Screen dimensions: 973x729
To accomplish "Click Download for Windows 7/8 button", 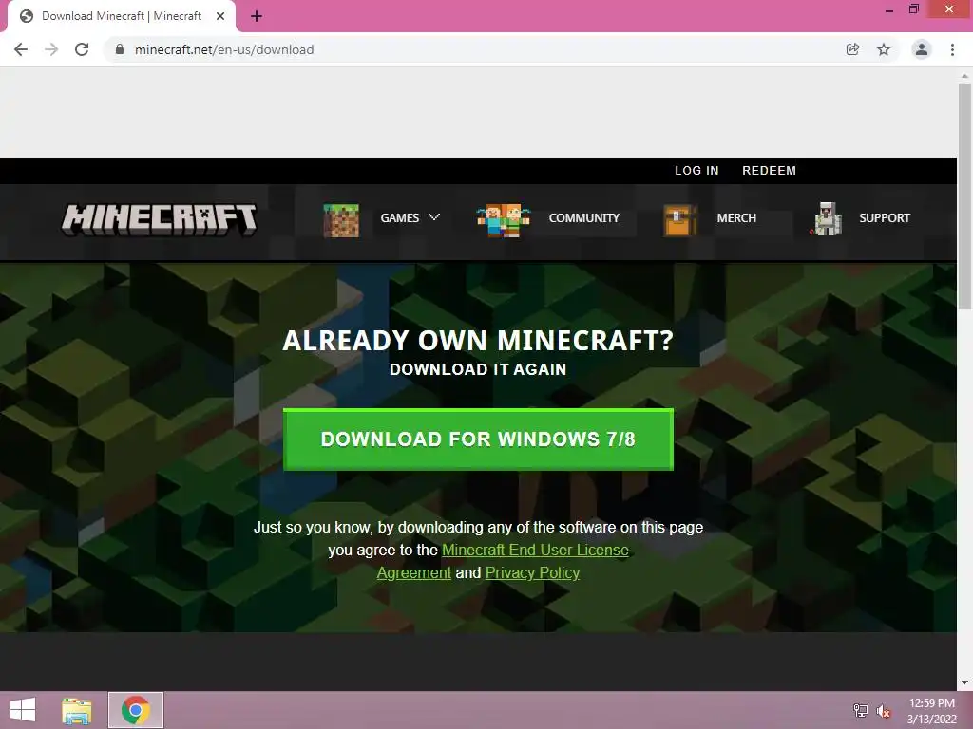I will [479, 439].
